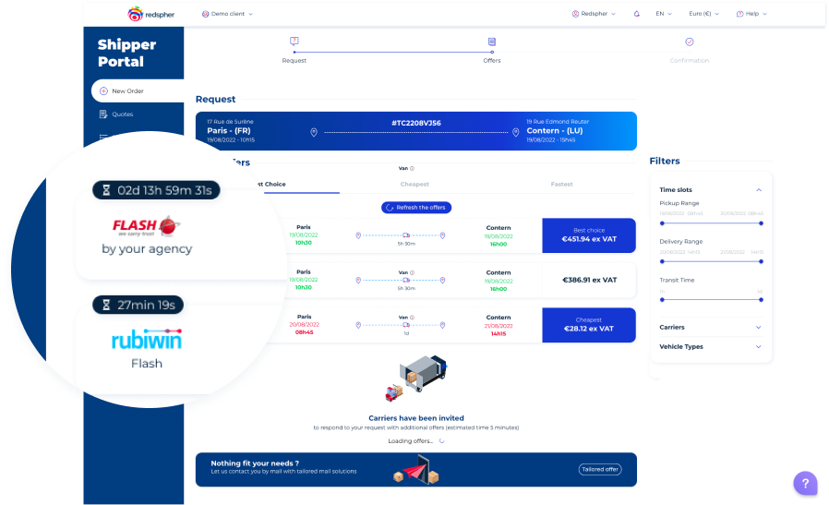Click the order reference #TC2208VJ56
This screenshot has height=505, width=829.
tap(416, 123)
